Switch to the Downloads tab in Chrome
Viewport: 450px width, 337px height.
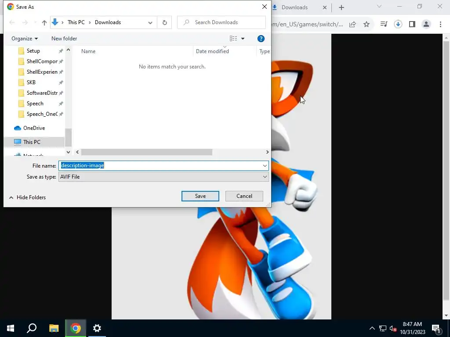(294, 7)
